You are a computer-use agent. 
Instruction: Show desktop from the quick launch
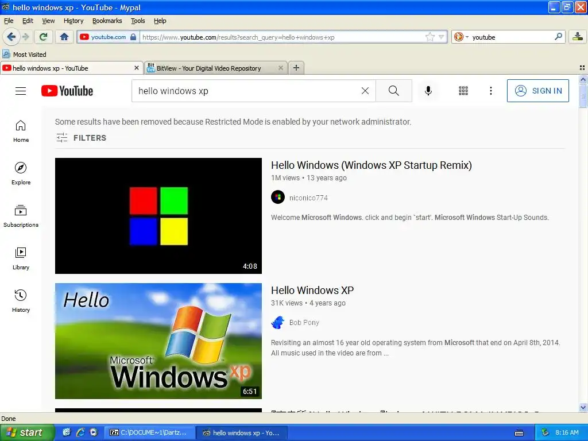click(x=67, y=432)
